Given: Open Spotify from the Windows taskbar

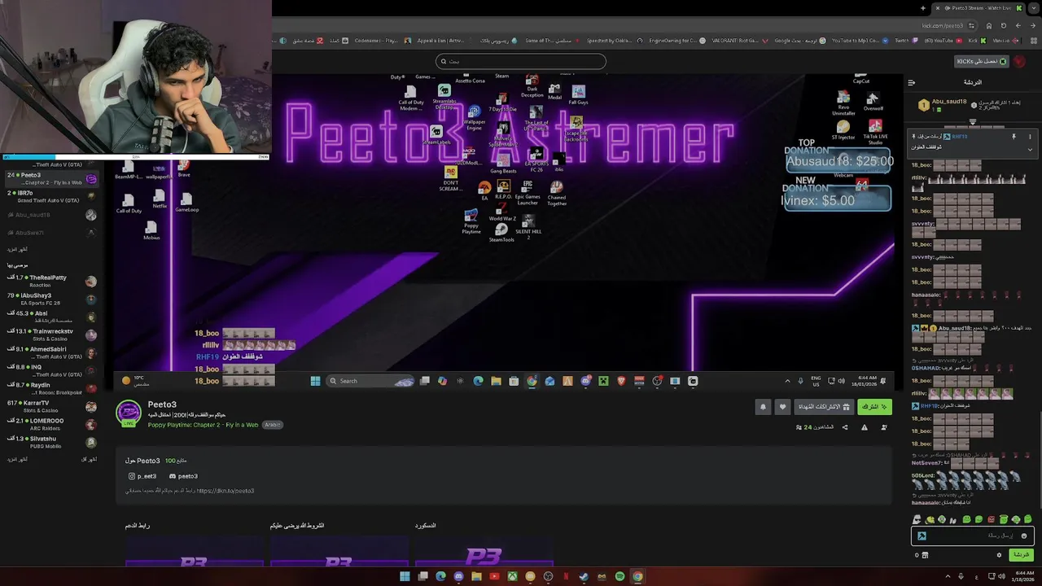Looking at the screenshot, I should 620,577.
